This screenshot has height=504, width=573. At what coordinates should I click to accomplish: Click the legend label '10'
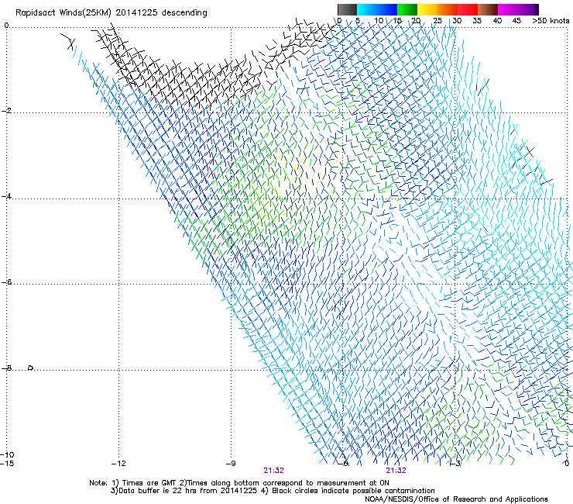tap(379, 21)
